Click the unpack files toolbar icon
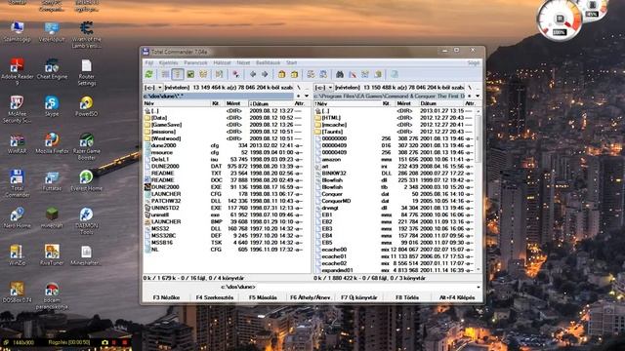 click(295, 74)
